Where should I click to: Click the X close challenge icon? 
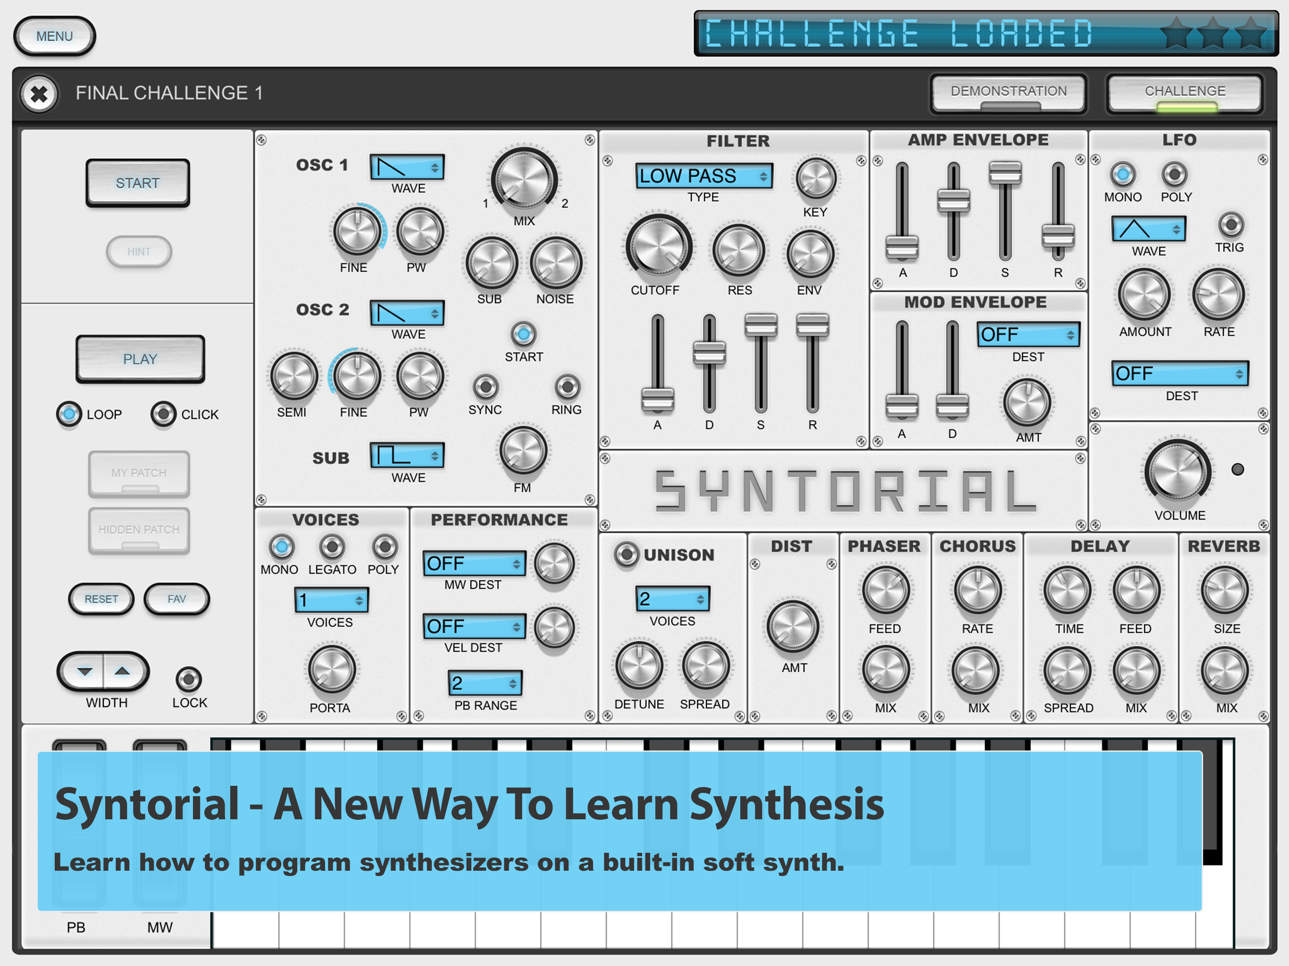coord(39,94)
